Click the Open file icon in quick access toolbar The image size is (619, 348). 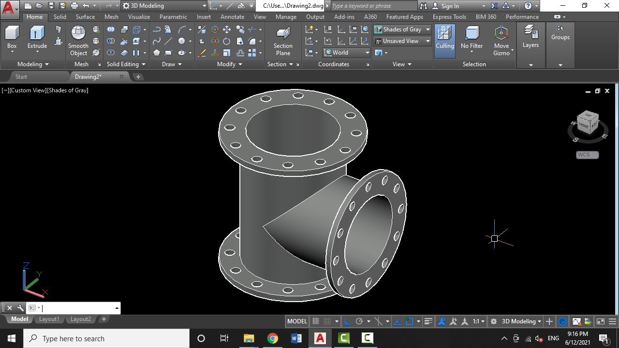pyautogui.click(x=39, y=6)
